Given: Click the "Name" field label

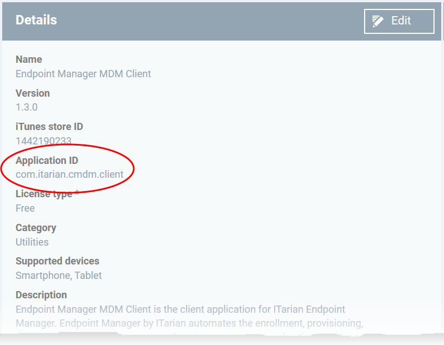Looking at the screenshot, I should [29, 59].
